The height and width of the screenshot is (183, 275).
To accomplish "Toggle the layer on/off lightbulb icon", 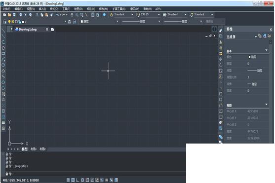I will pyautogui.click(x=9, y=22).
